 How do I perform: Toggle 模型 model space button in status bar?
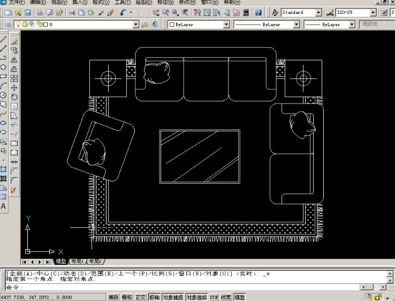tap(240, 297)
